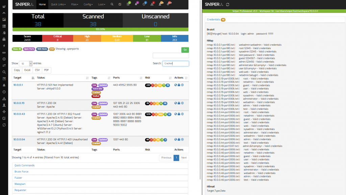Click the clock history icon in the navbar
This screenshot has height=195, width=346.
(x=145, y=4)
